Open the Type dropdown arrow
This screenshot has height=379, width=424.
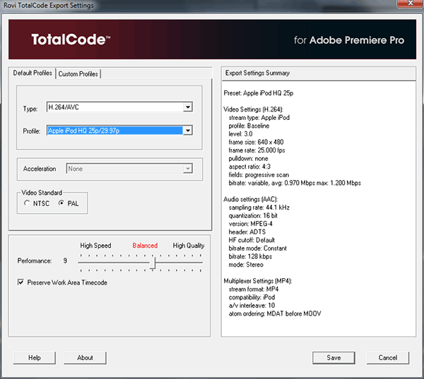coord(188,107)
